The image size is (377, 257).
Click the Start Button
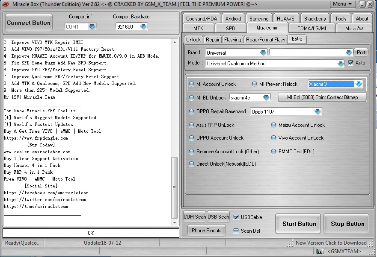(298, 224)
